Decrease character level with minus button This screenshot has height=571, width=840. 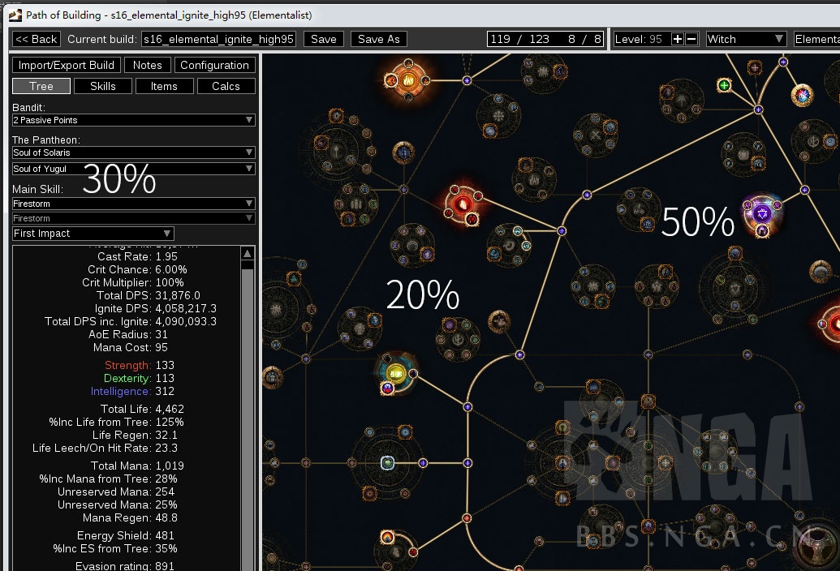point(691,39)
